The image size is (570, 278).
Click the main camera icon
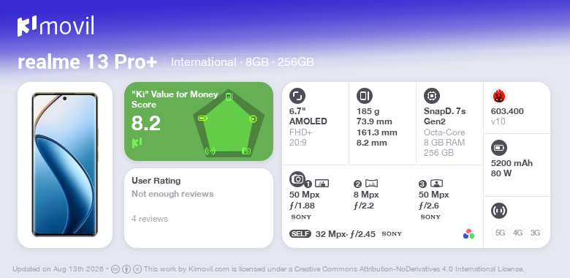[297, 179]
